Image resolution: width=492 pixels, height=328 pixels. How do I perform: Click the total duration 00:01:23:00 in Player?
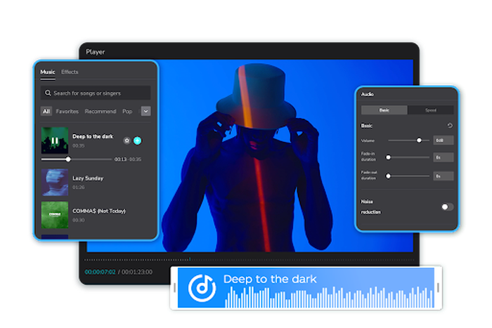tap(137, 272)
